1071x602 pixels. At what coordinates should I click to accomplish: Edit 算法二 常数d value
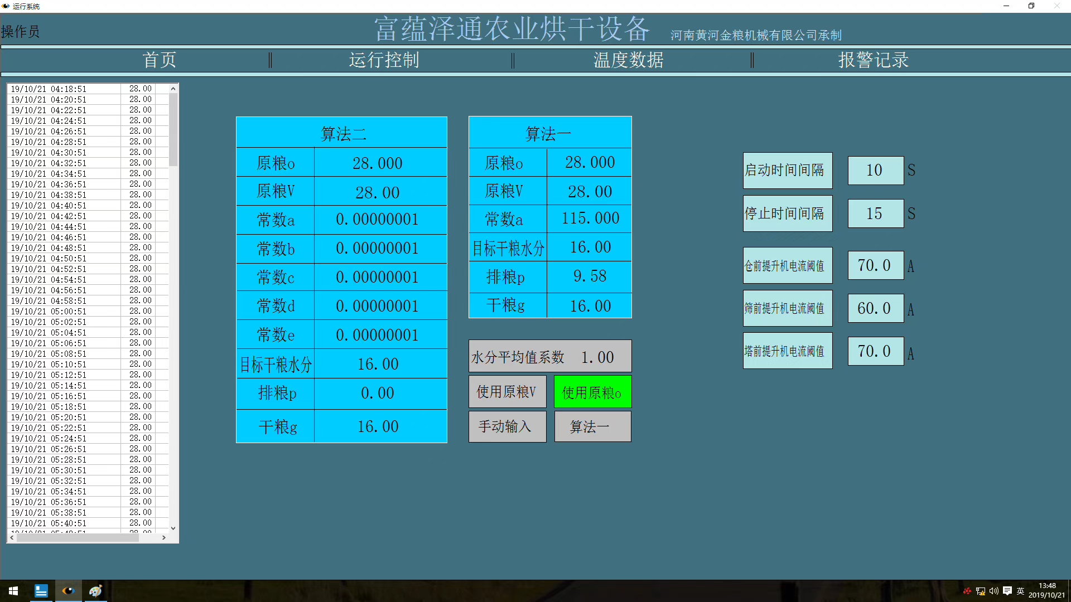click(380, 306)
